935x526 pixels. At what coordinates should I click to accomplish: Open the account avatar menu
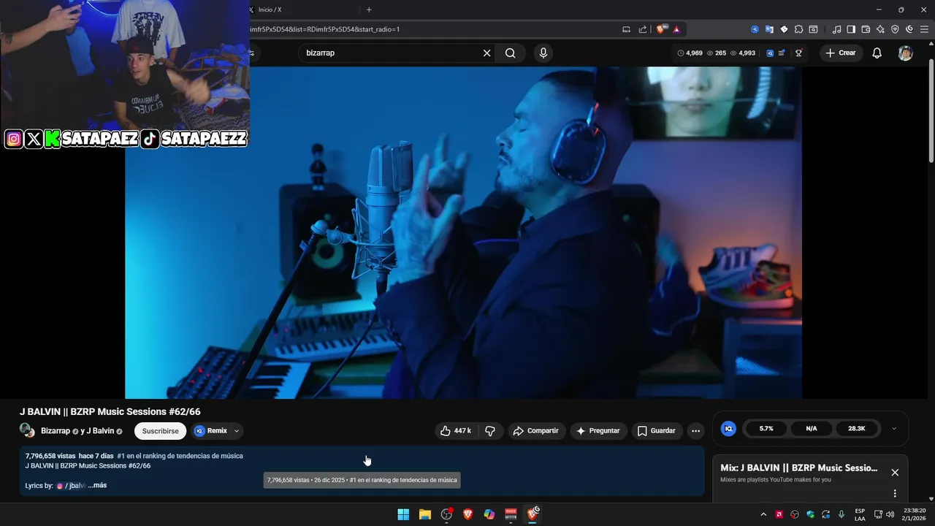pyautogui.click(x=905, y=53)
